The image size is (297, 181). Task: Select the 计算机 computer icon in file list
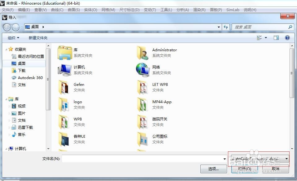65,70
